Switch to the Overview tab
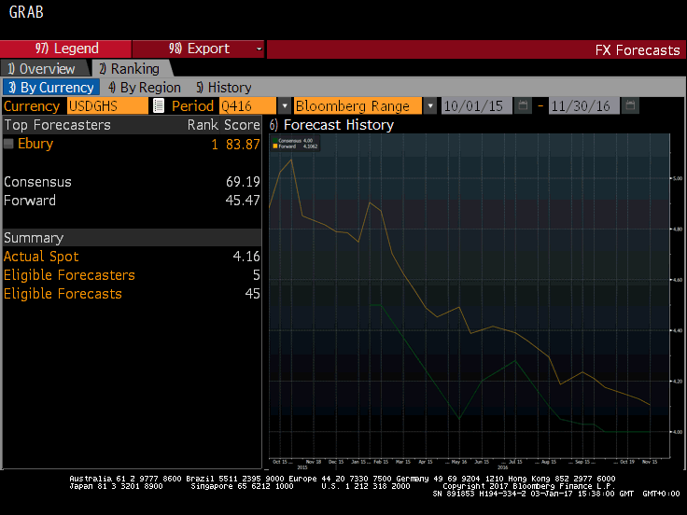 point(43,69)
